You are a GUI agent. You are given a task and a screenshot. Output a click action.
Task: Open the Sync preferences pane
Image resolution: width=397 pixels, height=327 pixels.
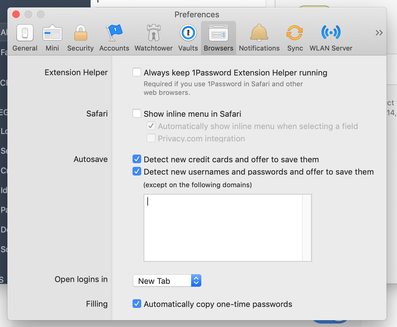pyautogui.click(x=295, y=38)
